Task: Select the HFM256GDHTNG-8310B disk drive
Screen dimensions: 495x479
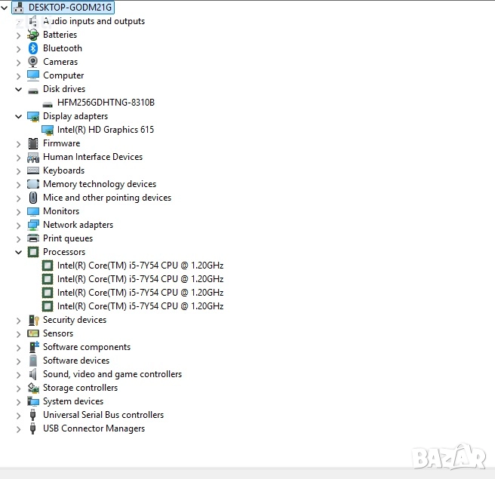Action: pos(106,103)
